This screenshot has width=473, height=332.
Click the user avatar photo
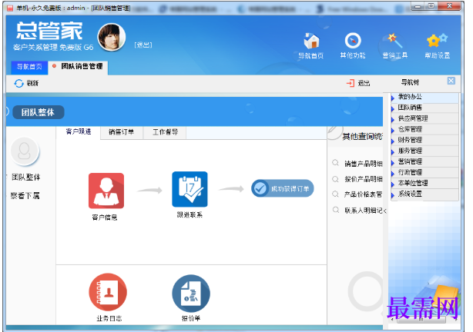tap(111, 37)
